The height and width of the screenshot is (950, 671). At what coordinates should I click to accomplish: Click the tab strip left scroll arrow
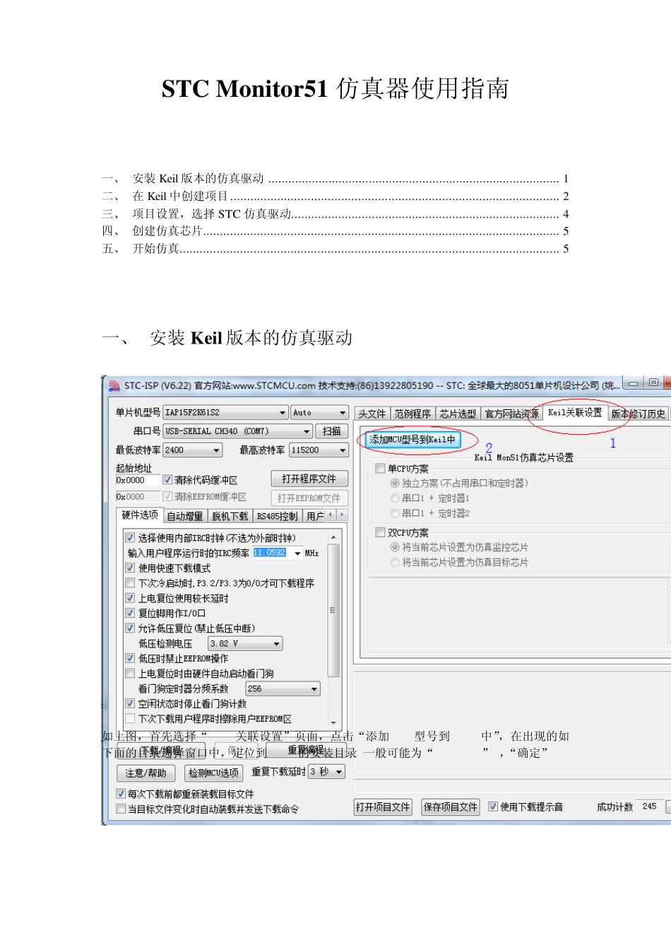[x=331, y=515]
